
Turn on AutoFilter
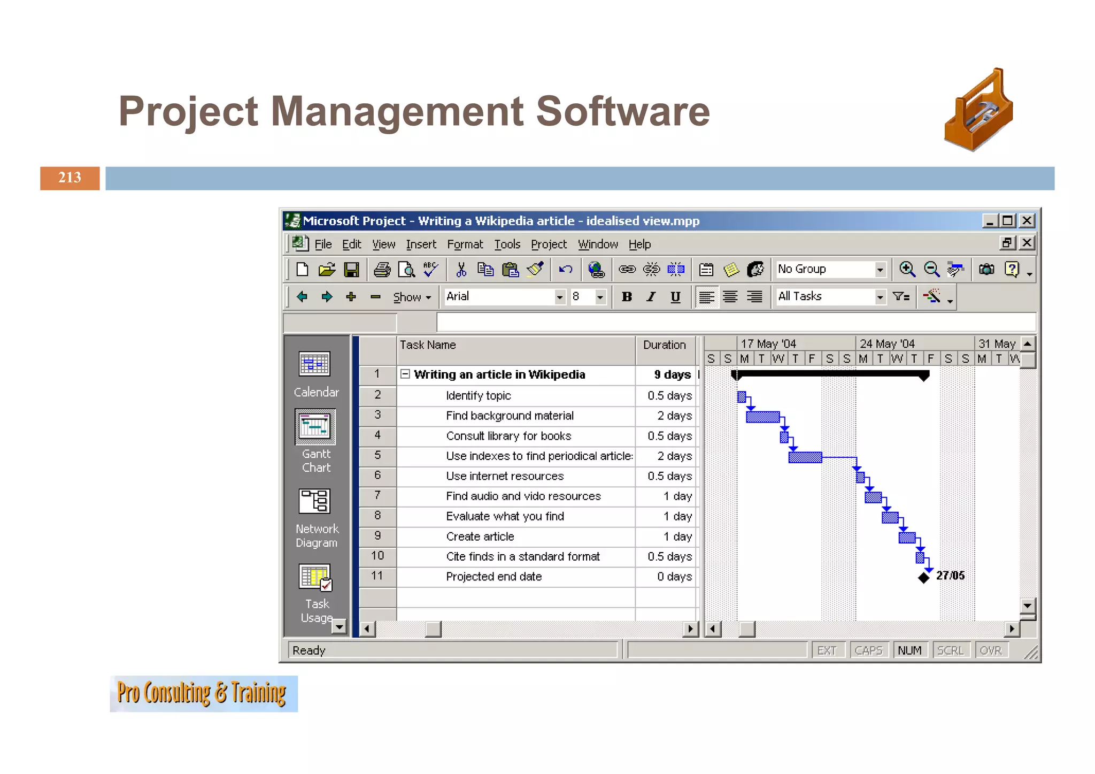click(901, 296)
